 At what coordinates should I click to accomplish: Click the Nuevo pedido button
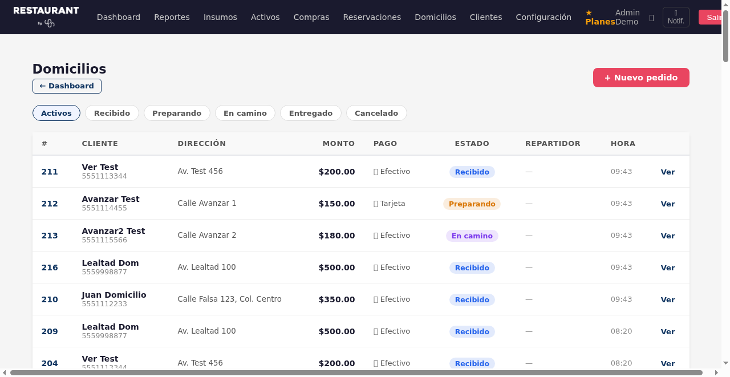(x=641, y=78)
